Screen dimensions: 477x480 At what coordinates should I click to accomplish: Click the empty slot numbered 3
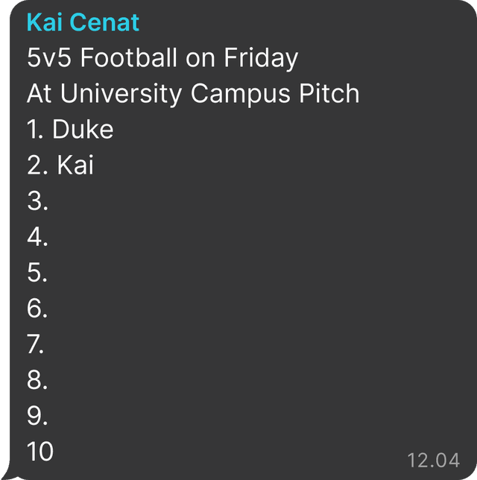pos(37,201)
